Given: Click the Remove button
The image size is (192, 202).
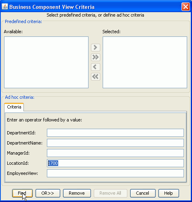Looking at the screenshot, I should pos(77,193).
